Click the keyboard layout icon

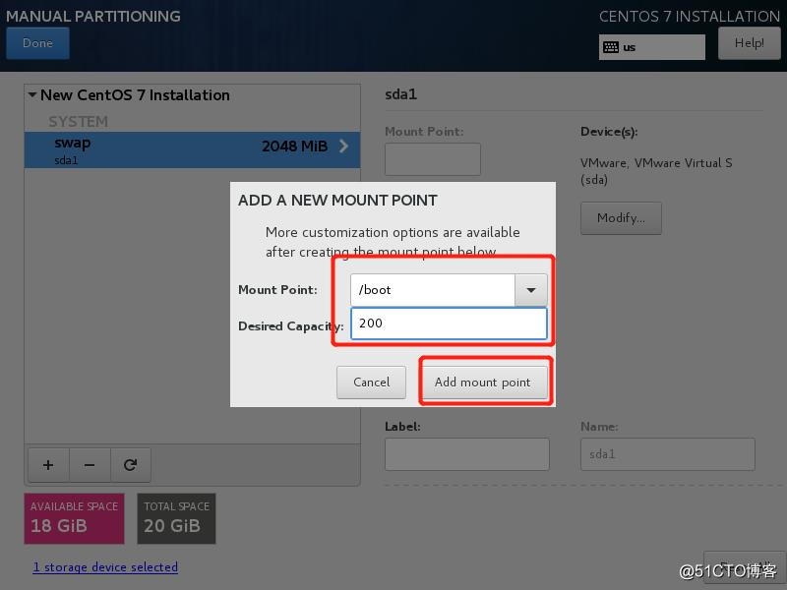point(611,47)
